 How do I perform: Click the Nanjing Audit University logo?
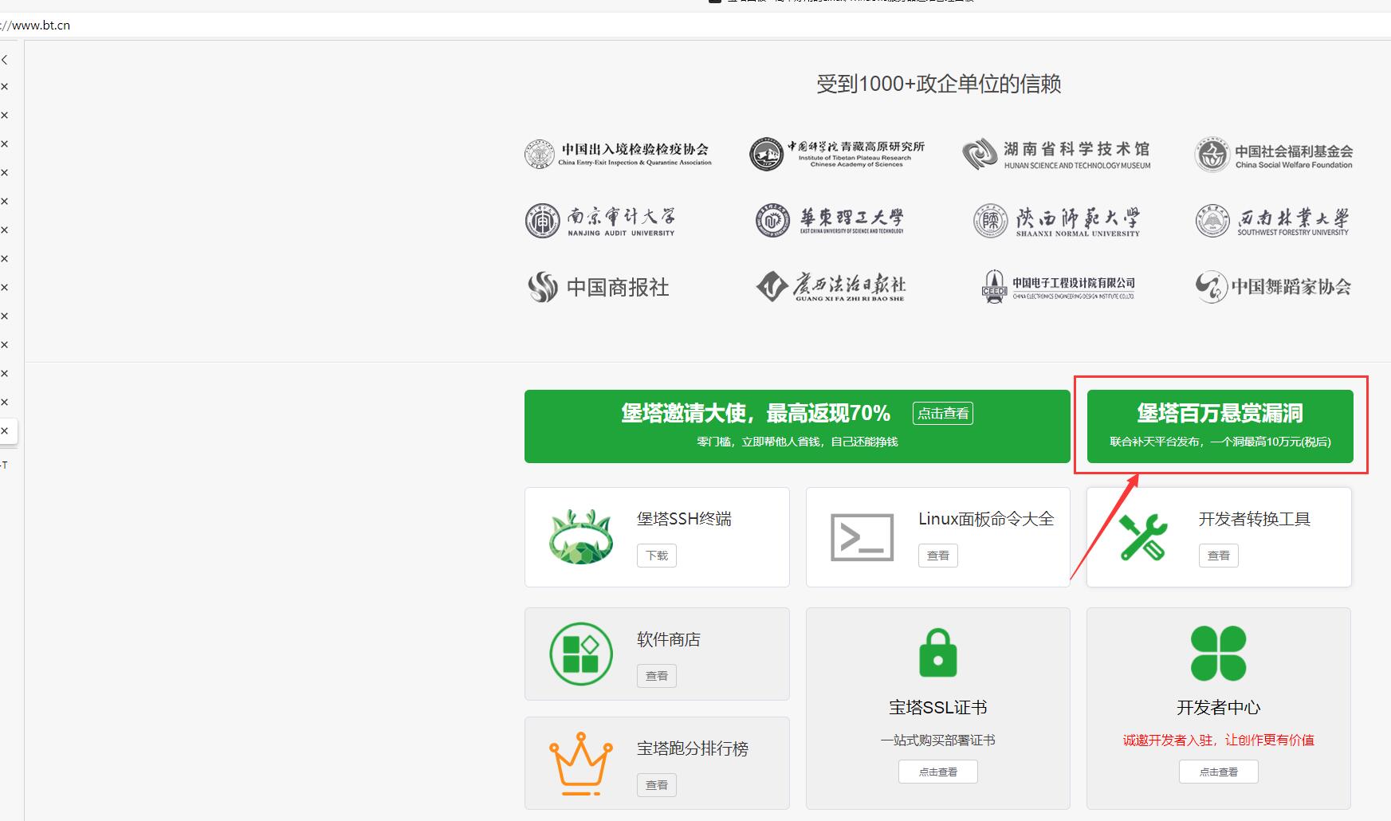pos(600,221)
